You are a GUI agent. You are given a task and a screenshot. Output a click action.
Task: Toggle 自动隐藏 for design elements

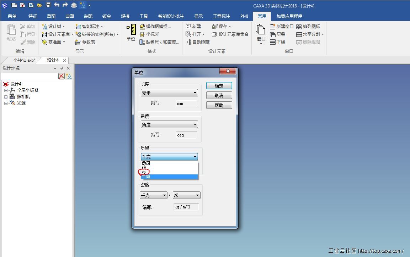click(198, 42)
